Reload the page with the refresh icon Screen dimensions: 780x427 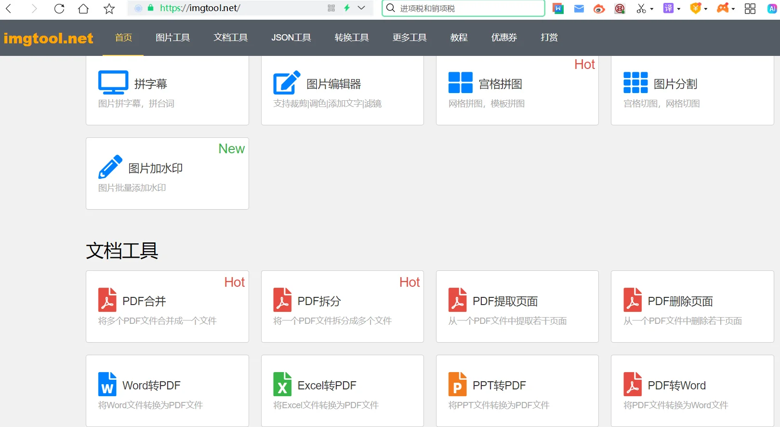[59, 8]
